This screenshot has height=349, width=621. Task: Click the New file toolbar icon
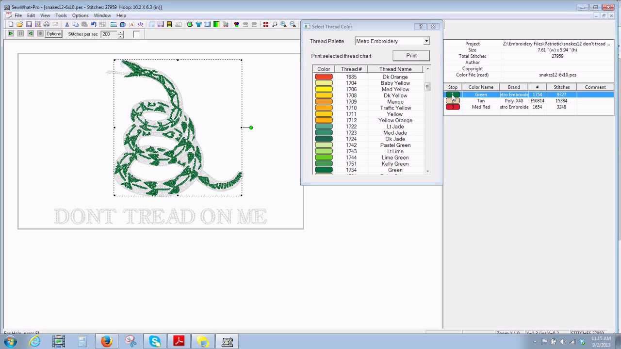coord(11,24)
